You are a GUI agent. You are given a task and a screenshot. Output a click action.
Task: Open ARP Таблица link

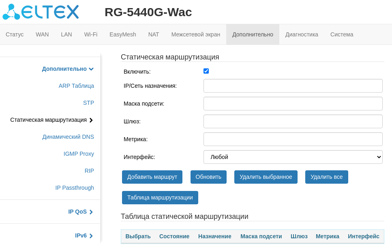[76, 86]
